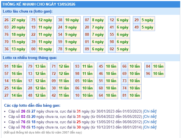181x138 pixels.
Task: Select lotto gan number 03 cell
Action: tap(6, 27)
